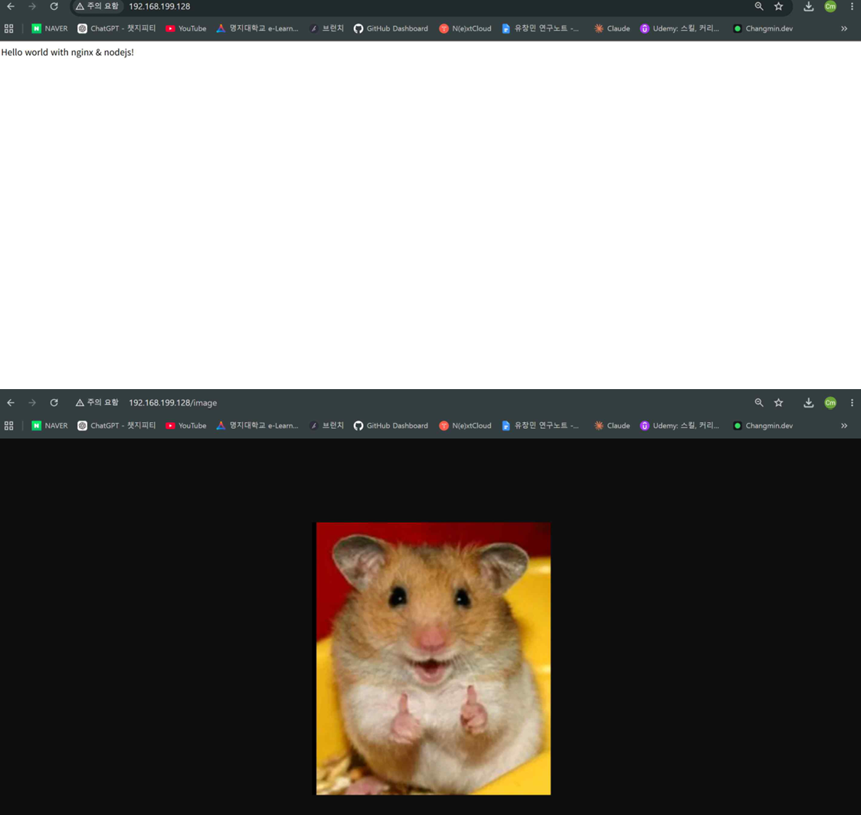Open N(e)xtCloud bookmark in bottom bookmarks bar
Screen dimensions: 861x815
466,426
